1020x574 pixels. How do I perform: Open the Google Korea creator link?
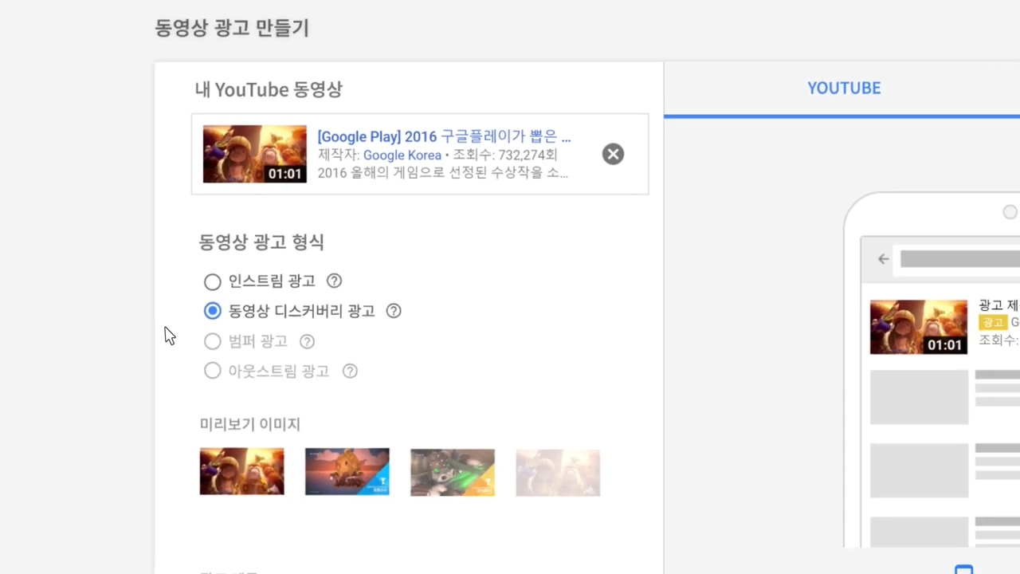click(402, 155)
